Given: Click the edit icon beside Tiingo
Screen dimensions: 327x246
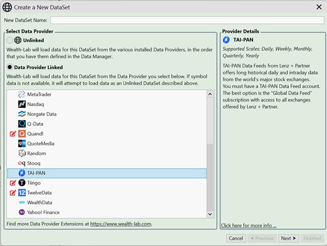Looking at the screenshot, I should 13,183.
